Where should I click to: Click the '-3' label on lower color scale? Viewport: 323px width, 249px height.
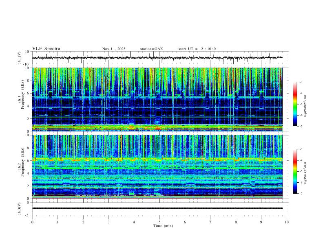[301, 149]
